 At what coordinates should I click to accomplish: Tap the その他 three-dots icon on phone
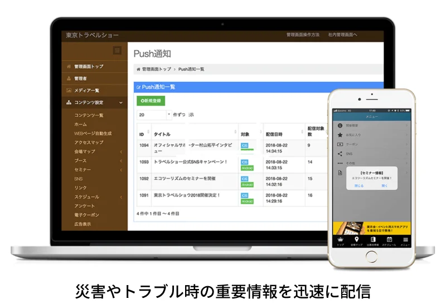[x=340, y=163]
